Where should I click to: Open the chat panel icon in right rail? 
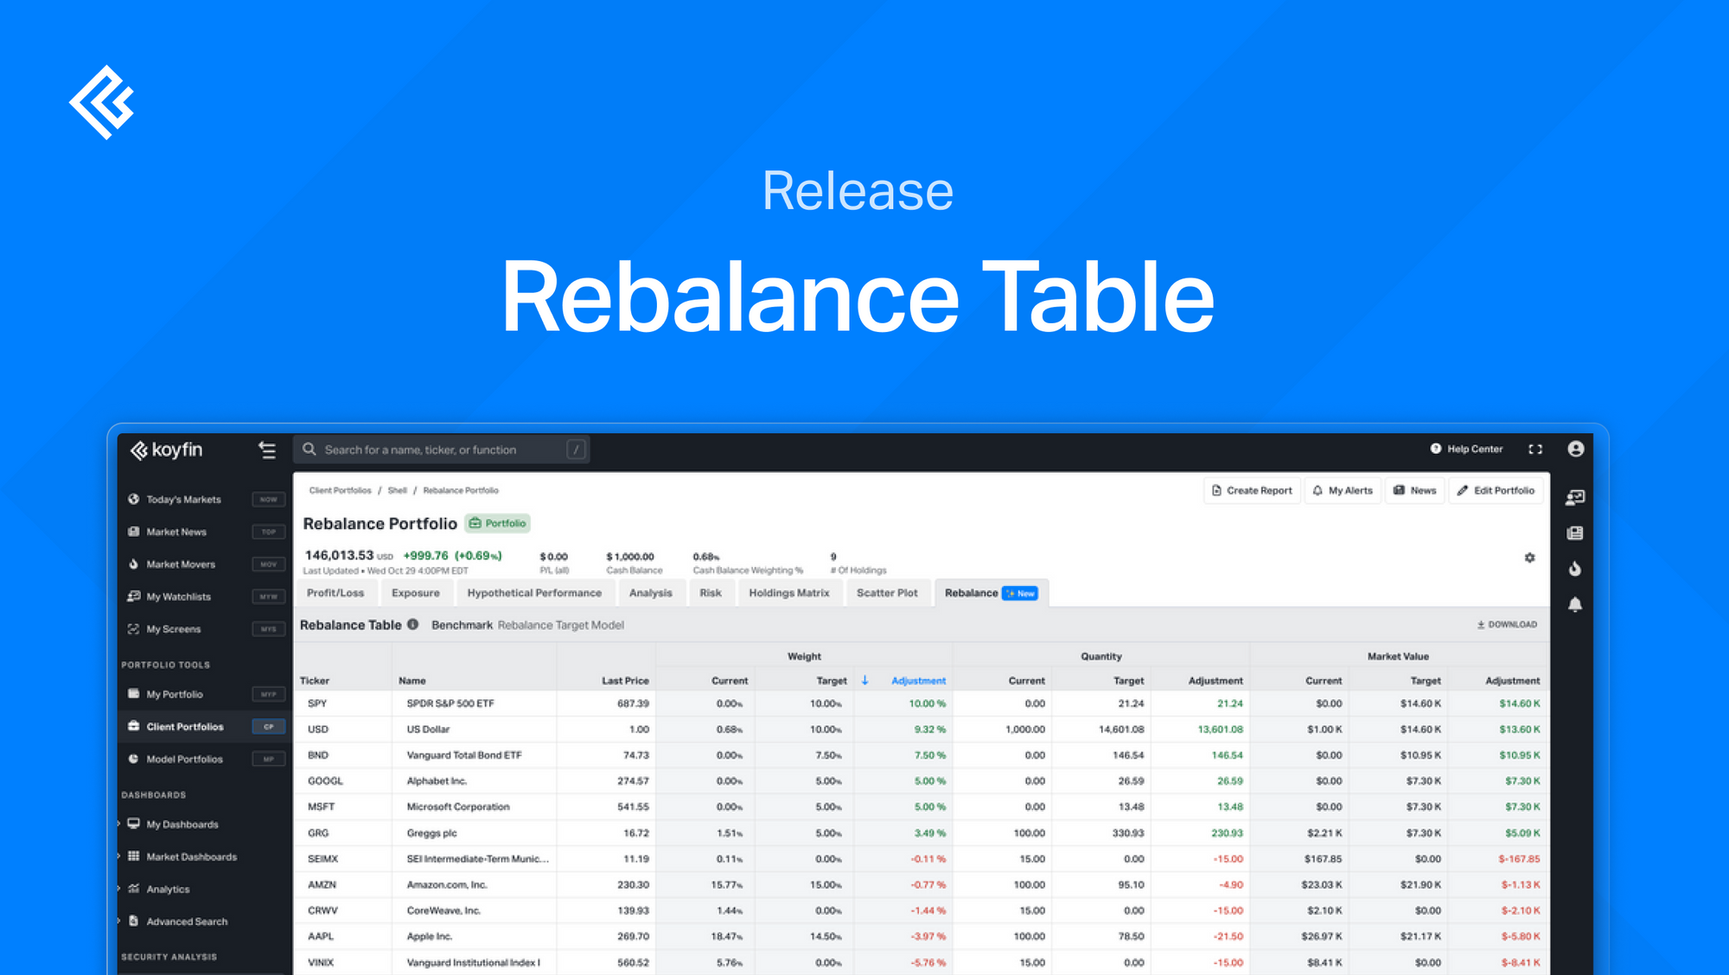tap(1575, 497)
